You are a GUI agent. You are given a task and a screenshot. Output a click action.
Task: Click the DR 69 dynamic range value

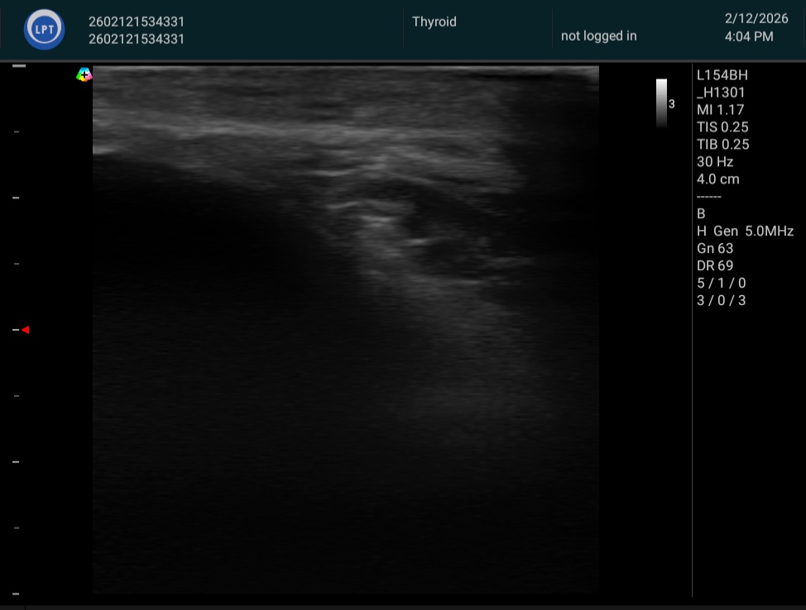point(715,266)
